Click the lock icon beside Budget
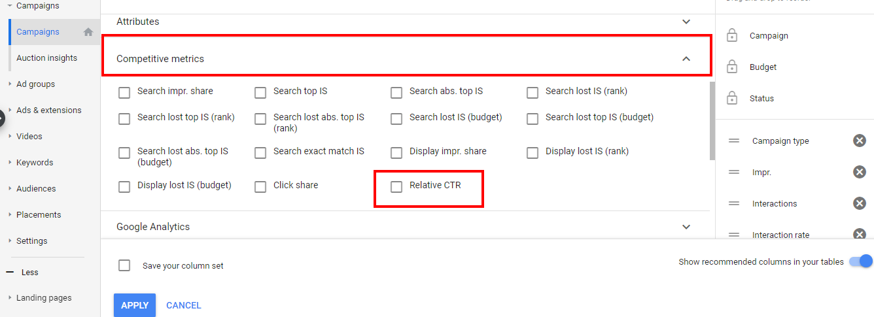Viewport: 874px width, 317px height. [x=732, y=67]
